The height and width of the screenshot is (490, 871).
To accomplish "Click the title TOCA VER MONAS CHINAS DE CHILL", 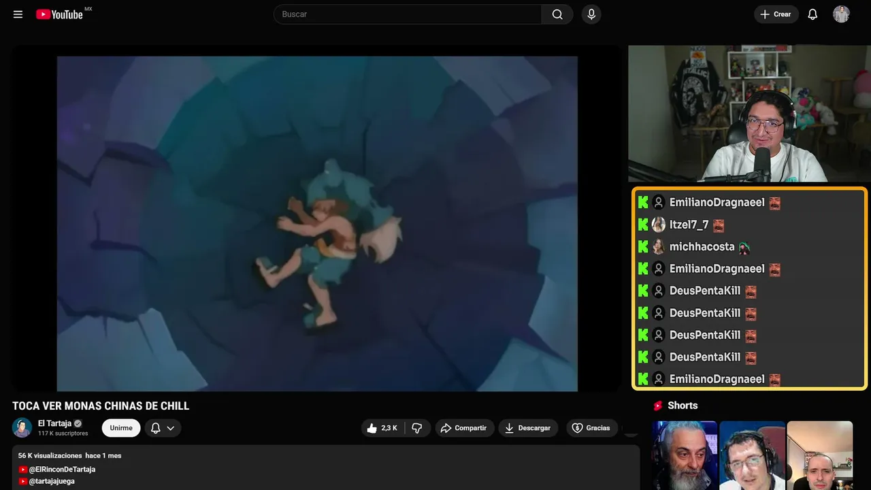I will (x=101, y=406).
